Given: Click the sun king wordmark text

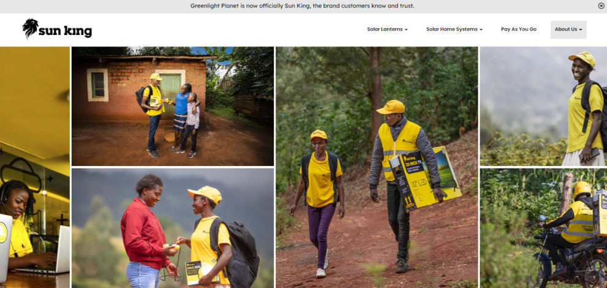Looking at the screenshot, I should (x=65, y=31).
